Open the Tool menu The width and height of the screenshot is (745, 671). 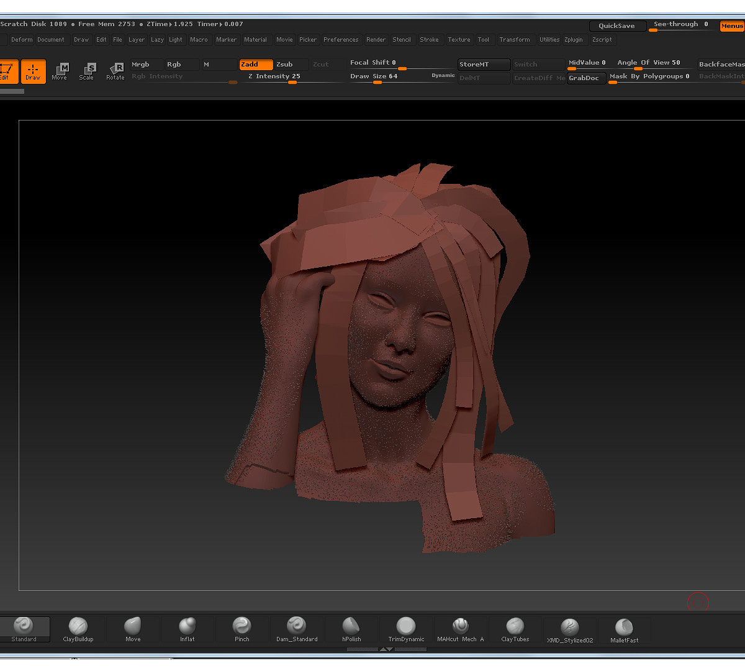tap(484, 40)
